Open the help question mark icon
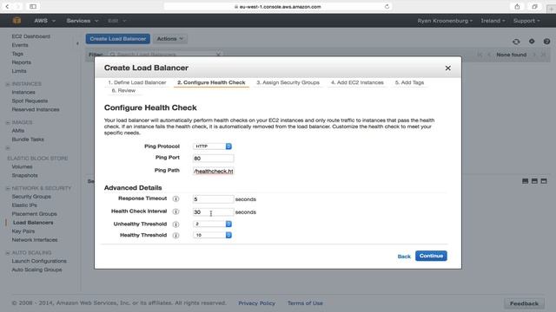Viewport: 556px width, 312px height. 546,42
